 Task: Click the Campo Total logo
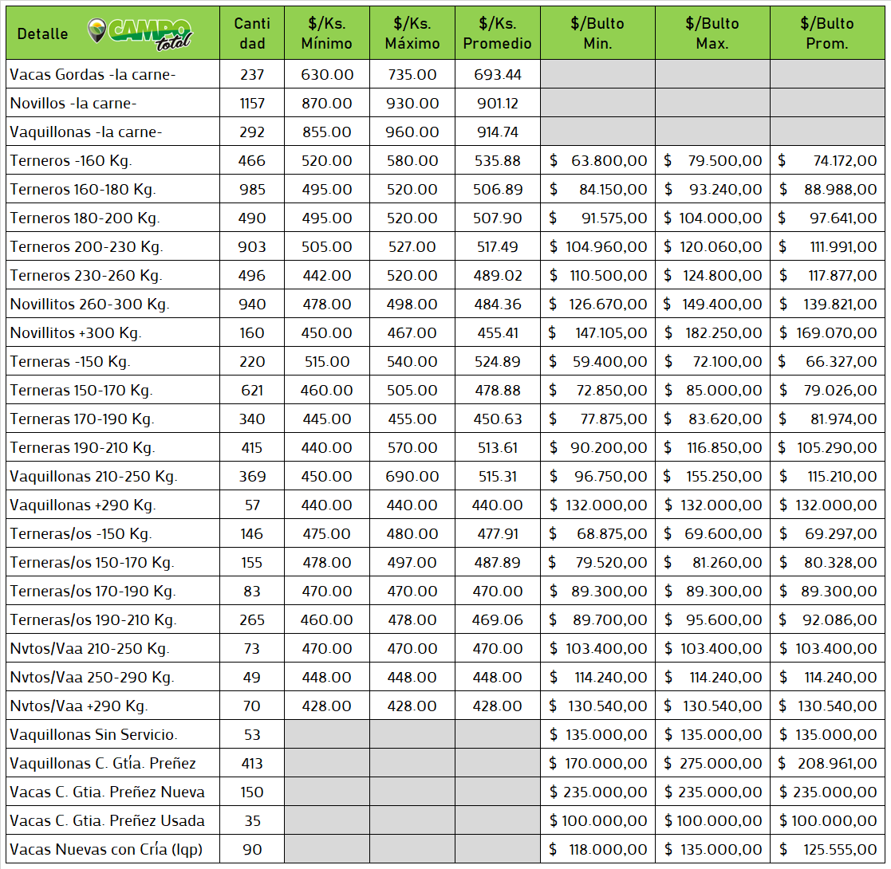coord(140,33)
